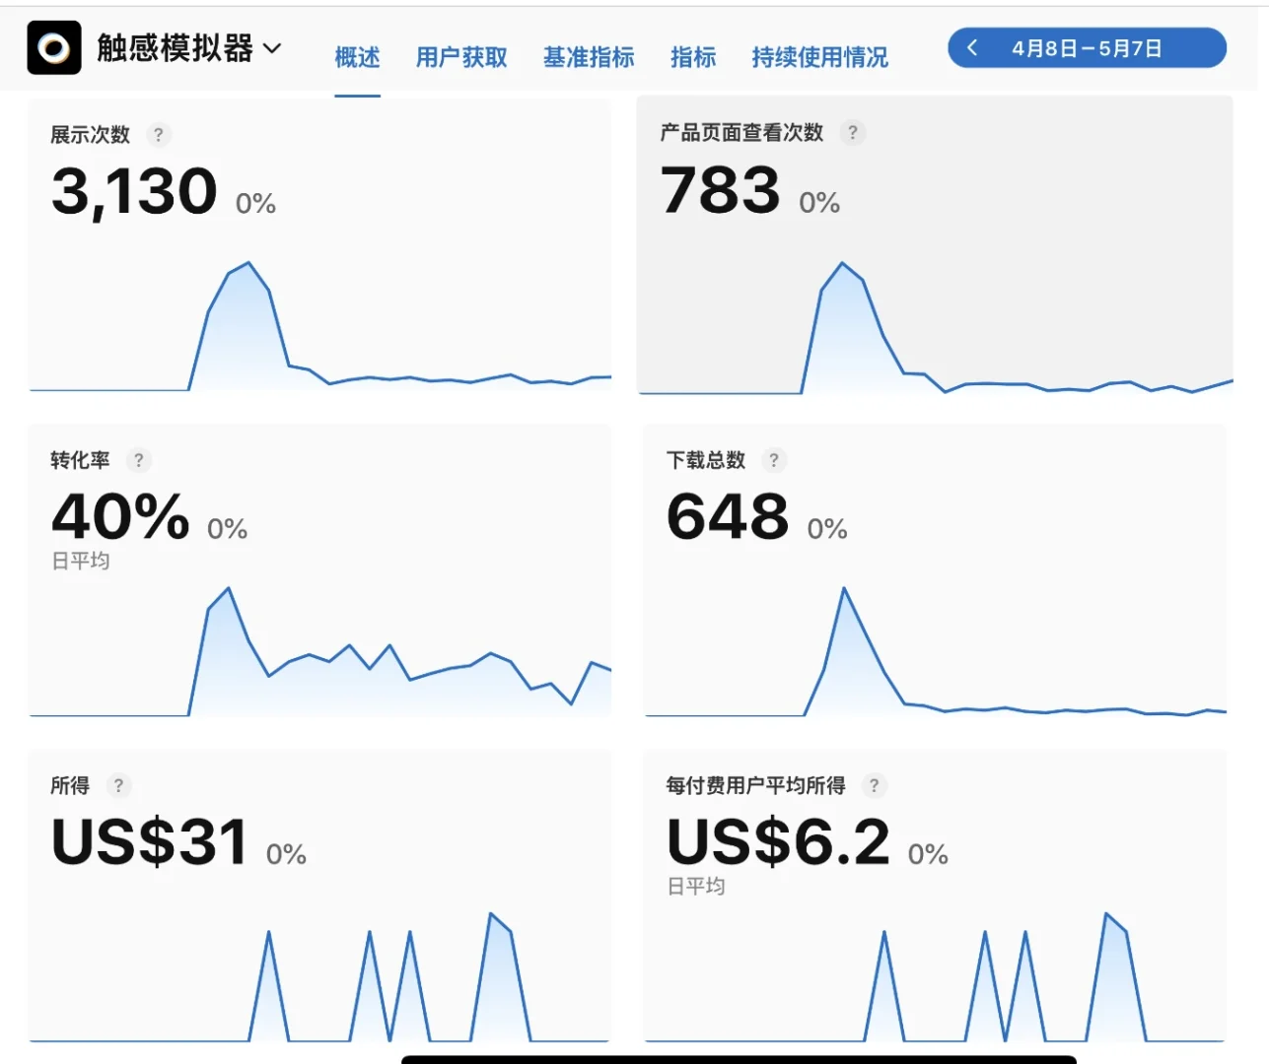The width and height of the screenshot is (1269, 1064).
Task: Click the 触感模拟器 app icon
Action: pos(53,47)
